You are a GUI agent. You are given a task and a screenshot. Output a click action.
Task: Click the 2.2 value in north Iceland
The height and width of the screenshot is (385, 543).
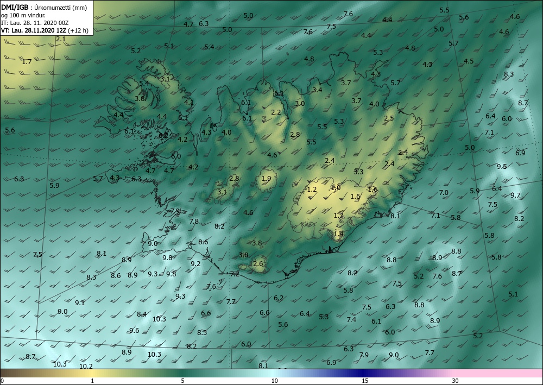point(276,112)
